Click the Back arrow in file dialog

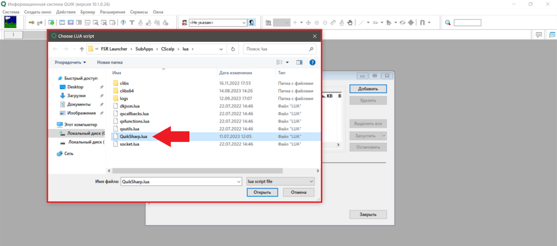point(55,49)
